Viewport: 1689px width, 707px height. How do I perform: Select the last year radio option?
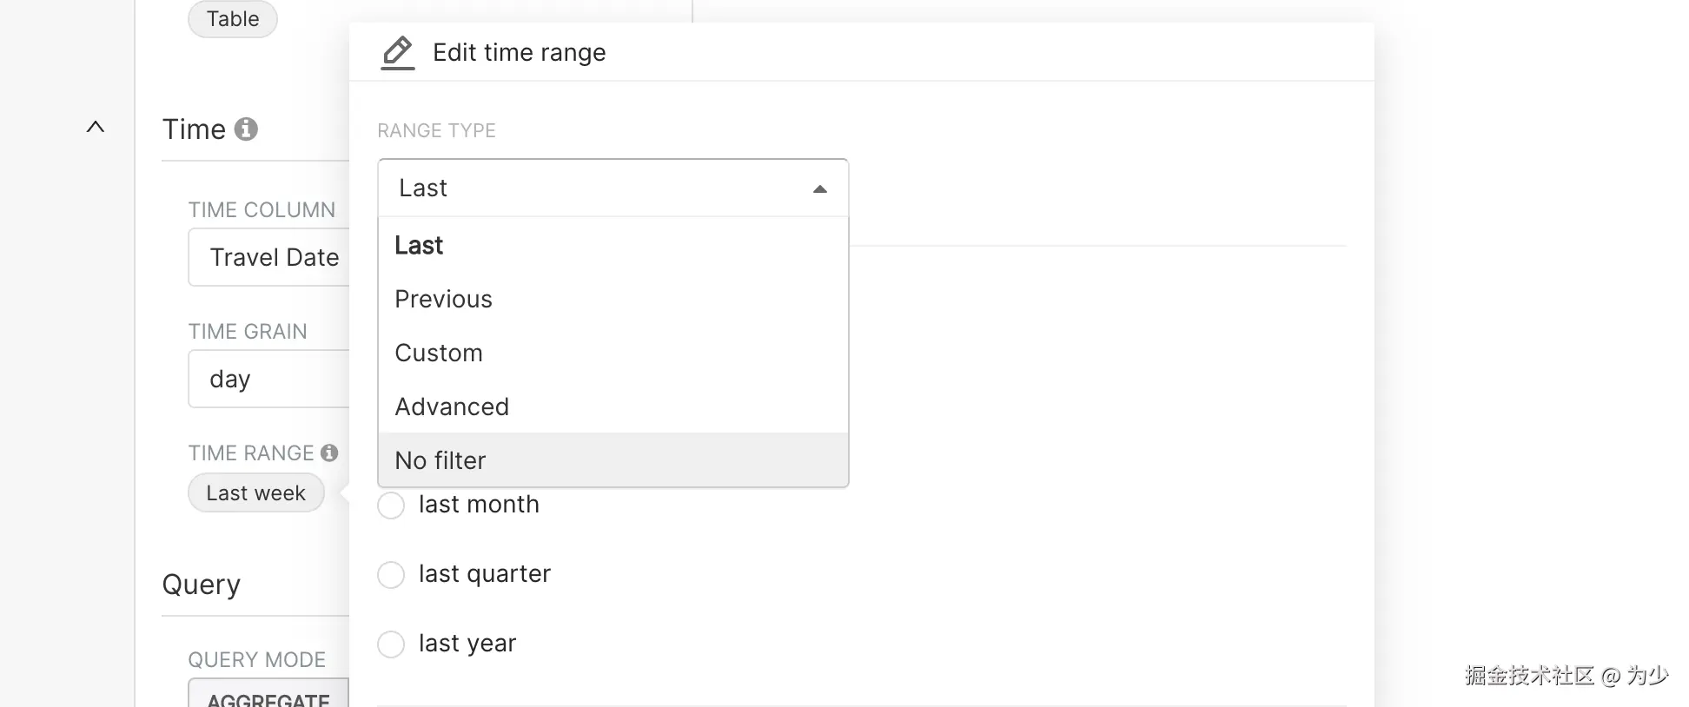coord(391,644)
